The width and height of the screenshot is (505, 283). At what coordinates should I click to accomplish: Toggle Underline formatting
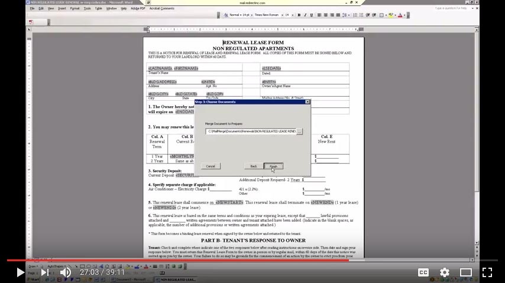click(311, 15)
